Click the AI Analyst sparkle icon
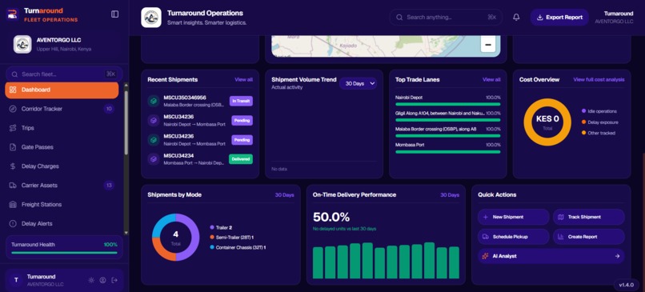The image size is (645, 292). click(x=486, y=256)
